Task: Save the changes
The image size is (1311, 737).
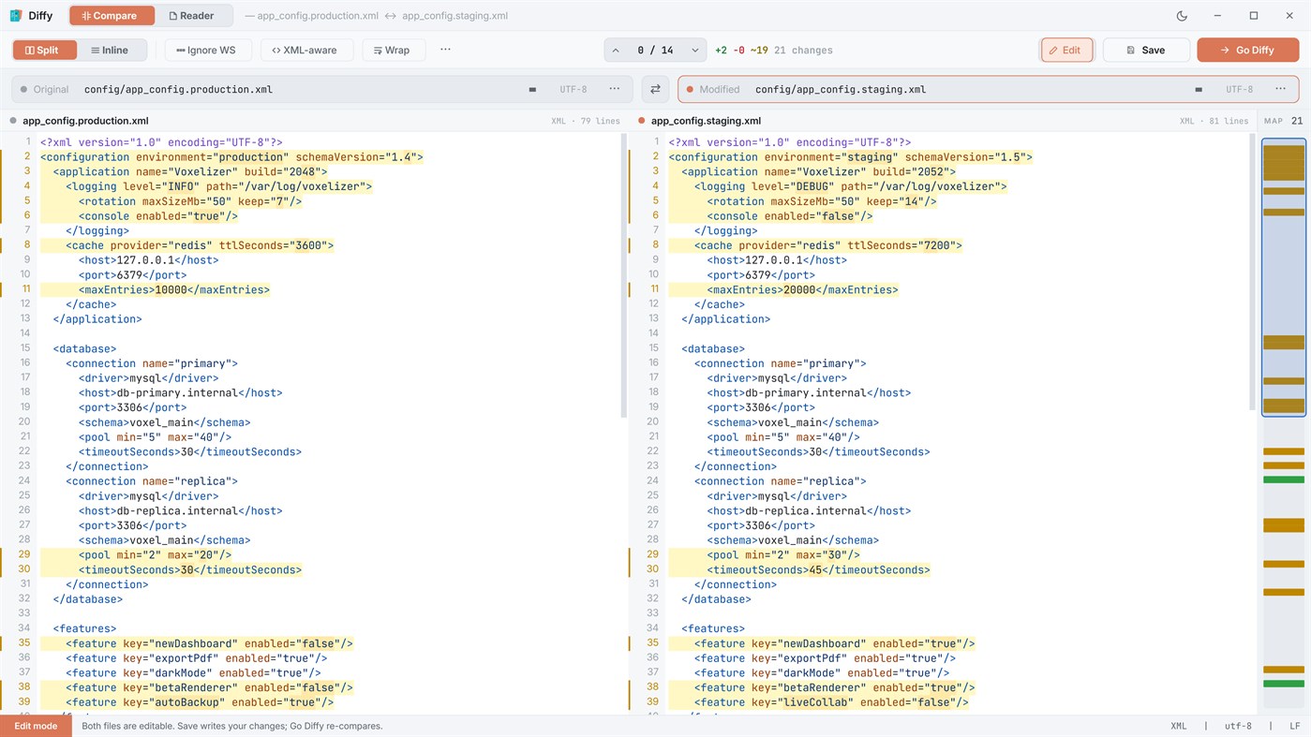Action: tap(1146, 51)
